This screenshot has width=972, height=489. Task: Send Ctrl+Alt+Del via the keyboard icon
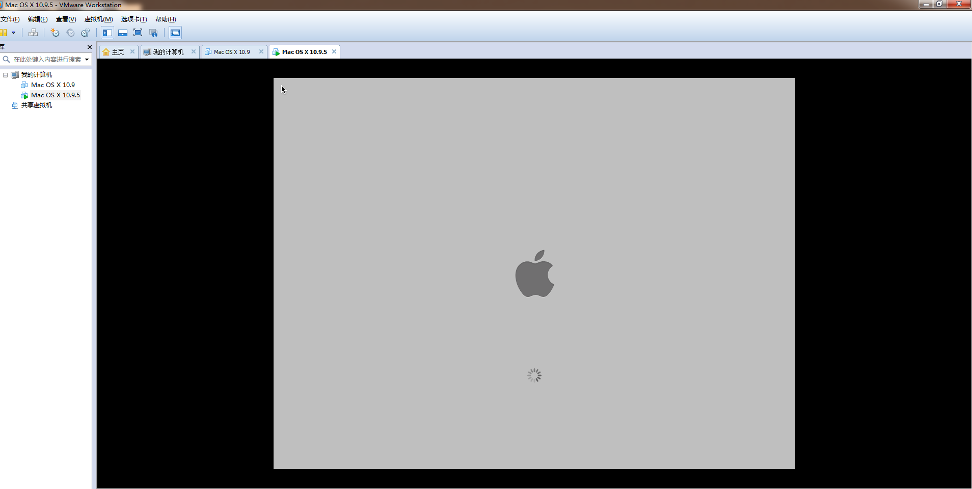(33, 33)
